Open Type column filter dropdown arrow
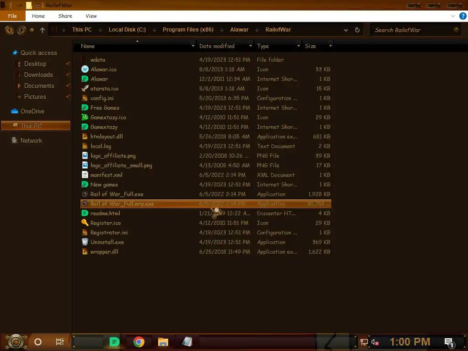This screenshot has height=351, width=468. 298,46
